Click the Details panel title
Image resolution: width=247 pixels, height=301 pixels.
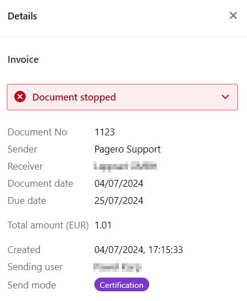click(x=22, y=16)
